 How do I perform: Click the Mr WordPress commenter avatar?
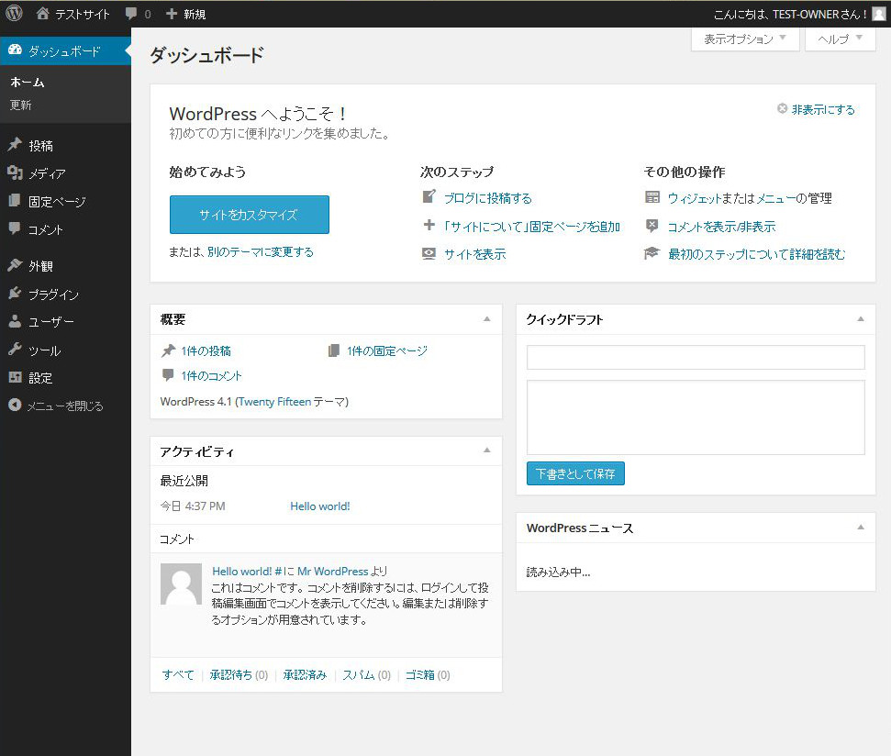coord(182,584)
